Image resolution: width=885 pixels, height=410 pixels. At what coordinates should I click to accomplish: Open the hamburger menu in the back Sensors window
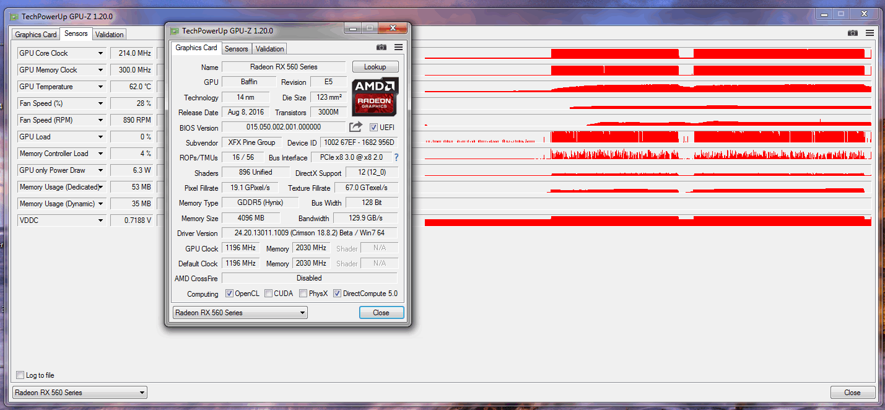(x=870, y=33)
